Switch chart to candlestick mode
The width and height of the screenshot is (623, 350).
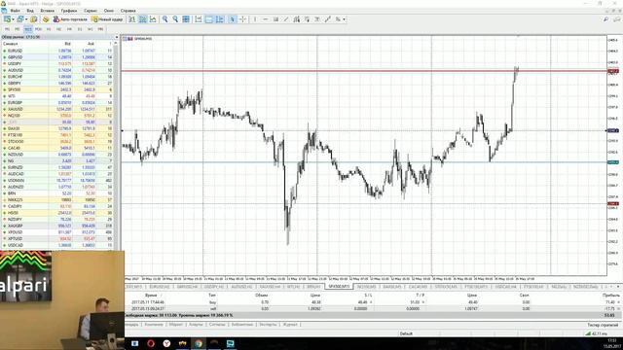tap(143, 19)
